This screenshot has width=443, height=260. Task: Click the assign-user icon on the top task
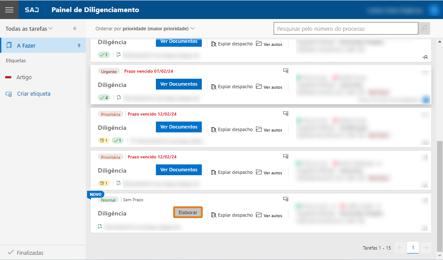pyautogui.click(x=424, y=57)
